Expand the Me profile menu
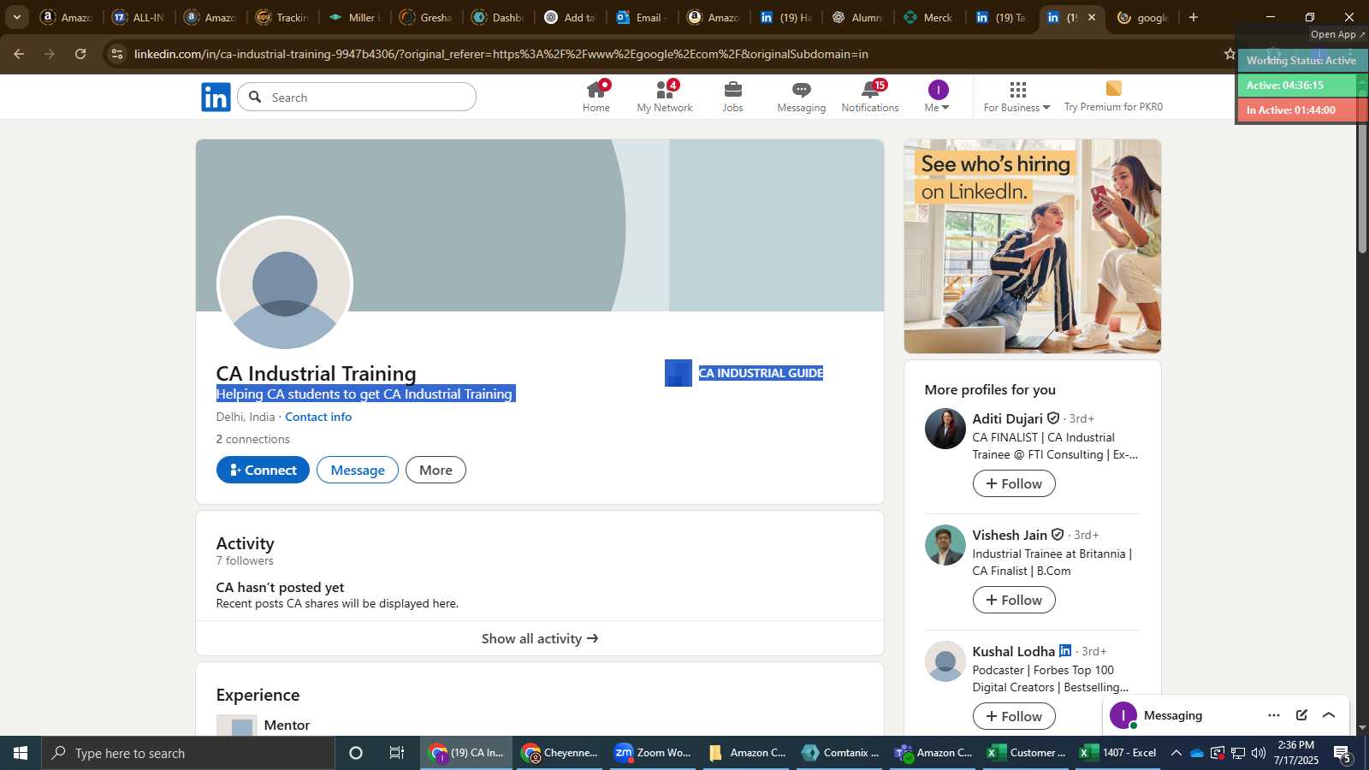 [938, 97]
